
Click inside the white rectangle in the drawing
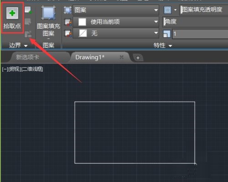135,133
